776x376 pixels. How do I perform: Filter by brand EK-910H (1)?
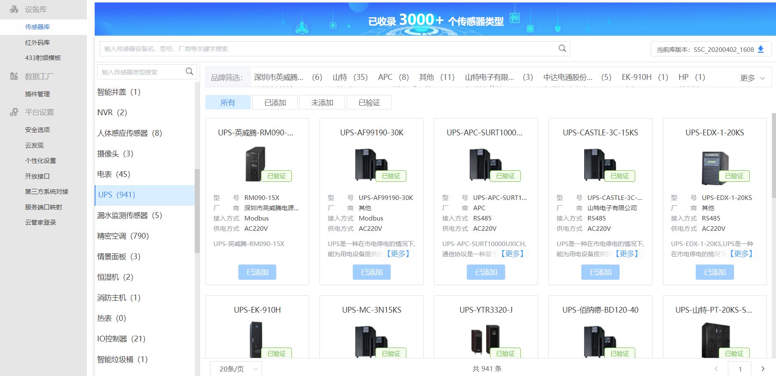point(645,77)
